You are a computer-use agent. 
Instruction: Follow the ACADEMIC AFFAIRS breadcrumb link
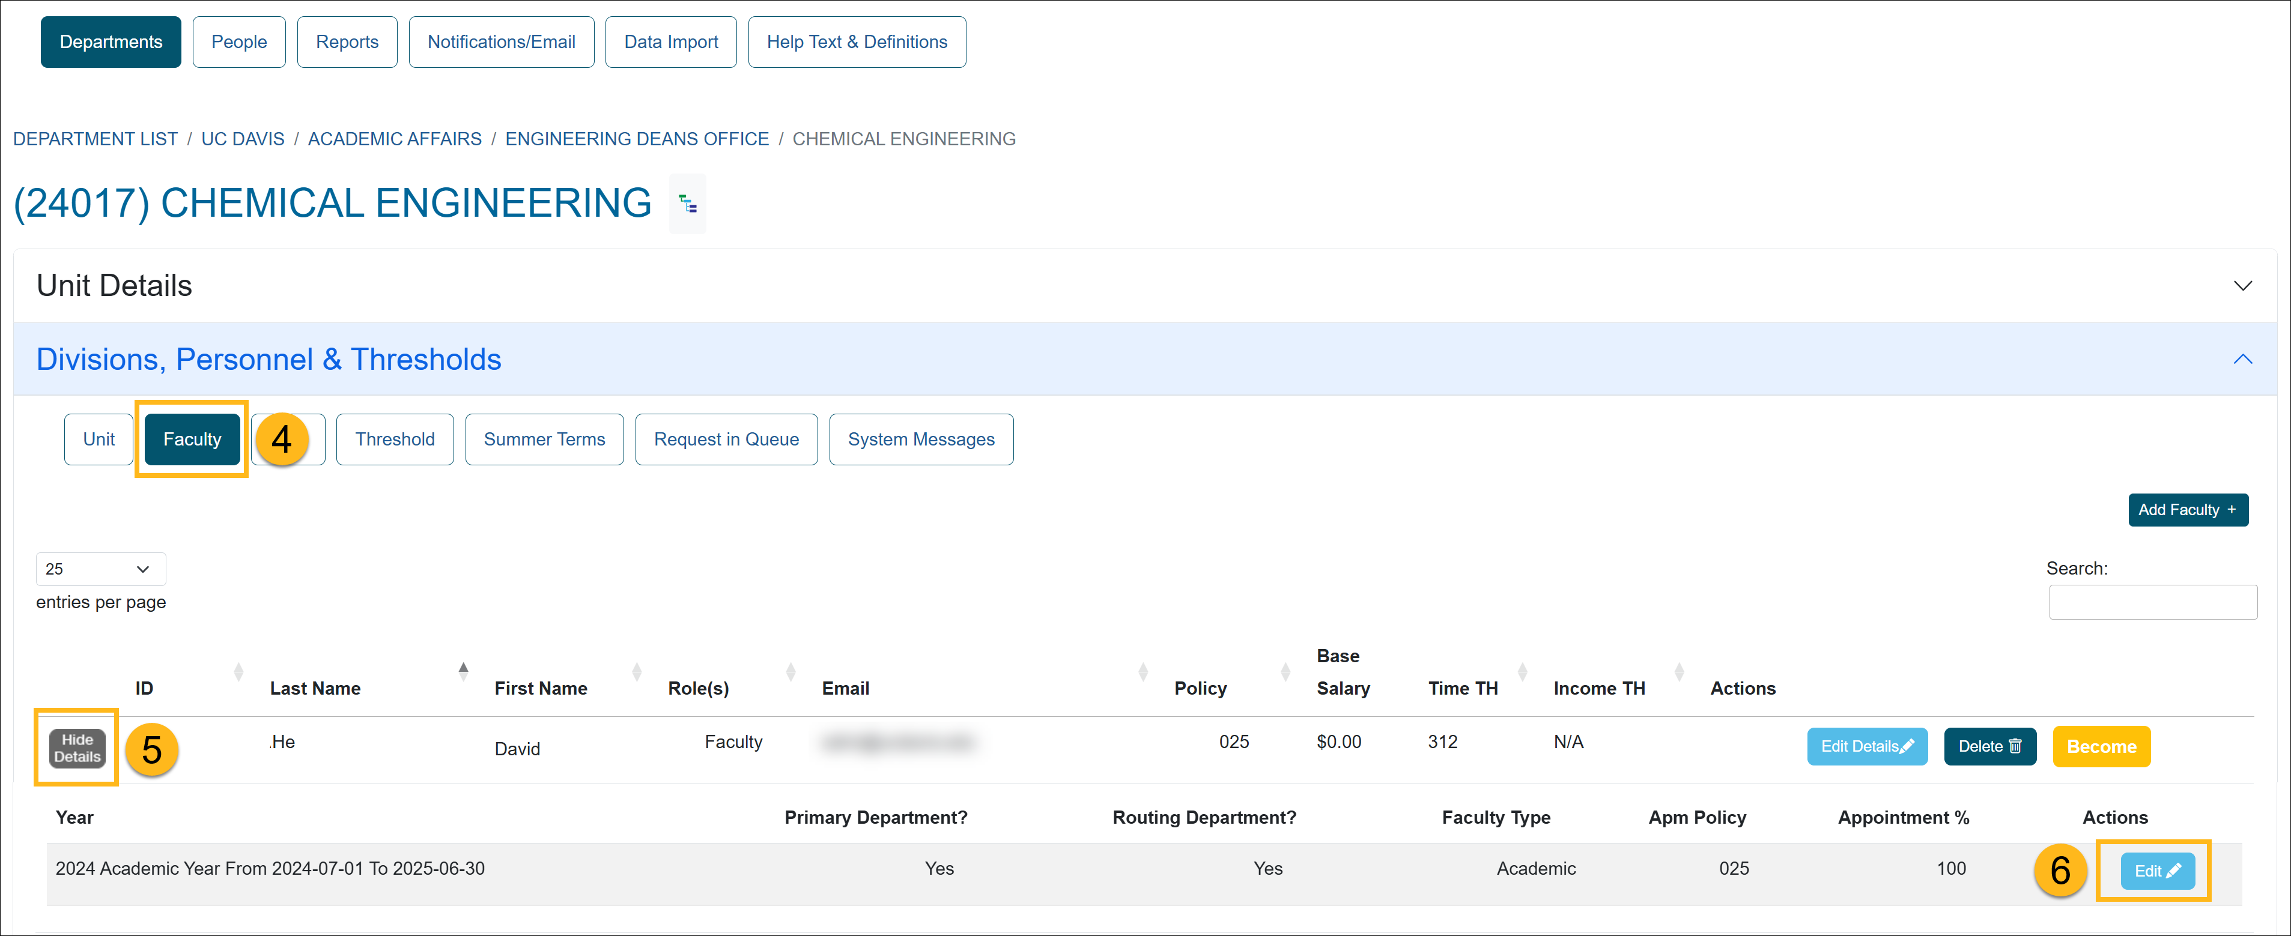pyautogui.click(x=395, y=139)
